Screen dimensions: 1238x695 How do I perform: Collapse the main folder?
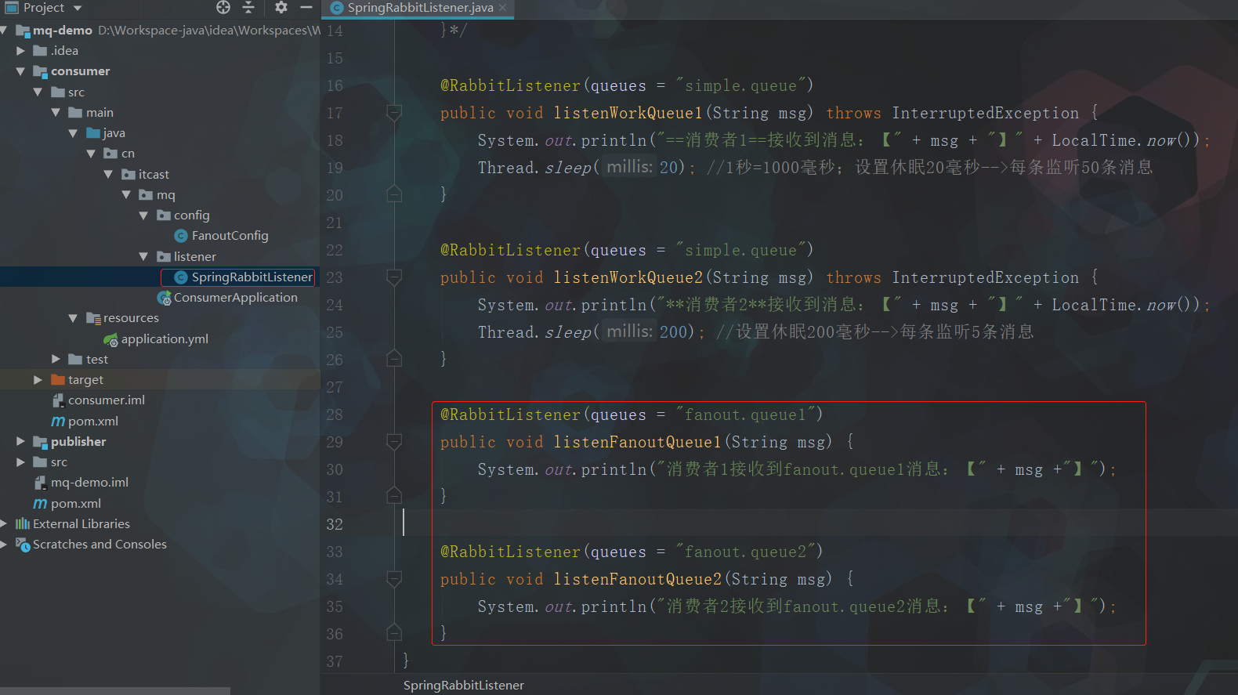coord(56,112)
